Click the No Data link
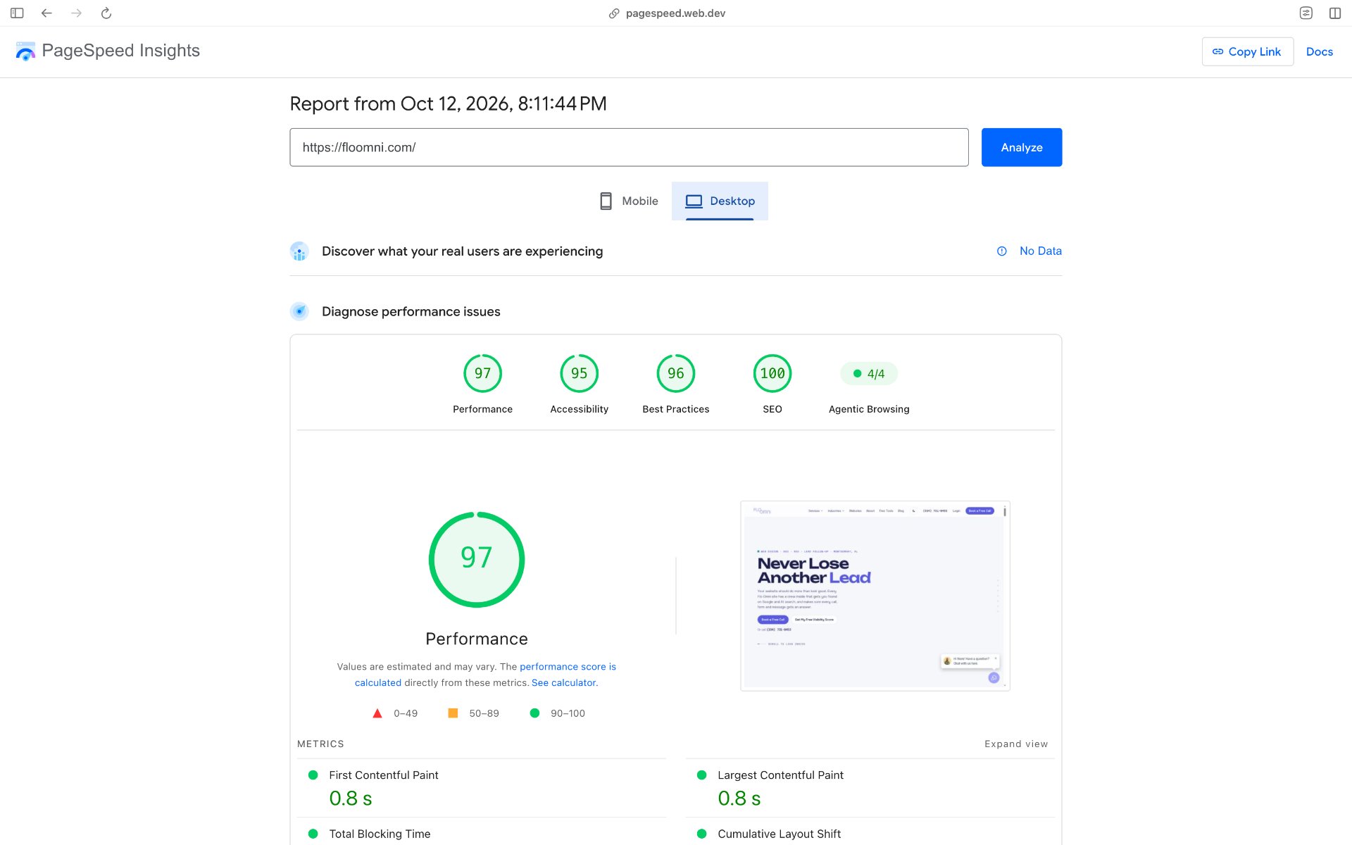This screenshot has width=1352, height=845. pos(1040,251)
